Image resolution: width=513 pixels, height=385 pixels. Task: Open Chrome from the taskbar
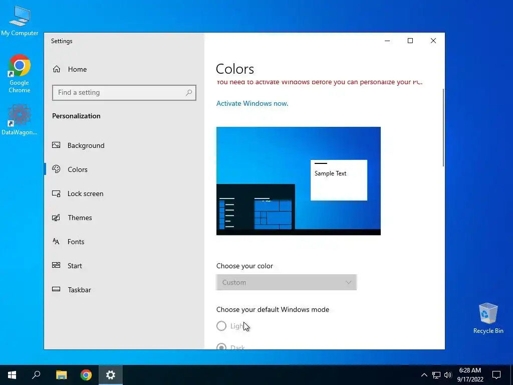point(86,375)
